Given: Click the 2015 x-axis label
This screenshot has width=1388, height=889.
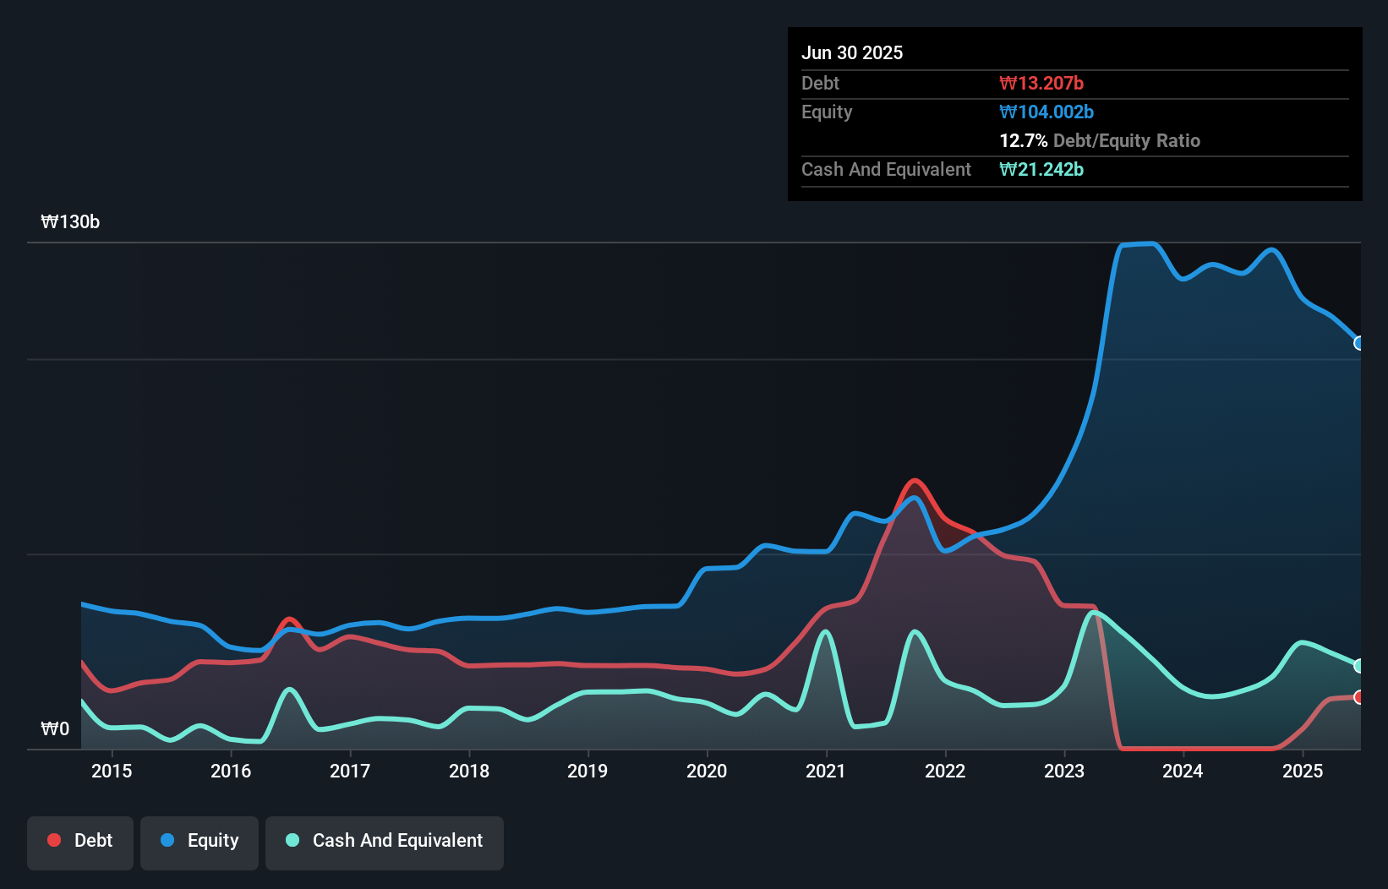Looking at the screenshot, I should pos(112,771).
